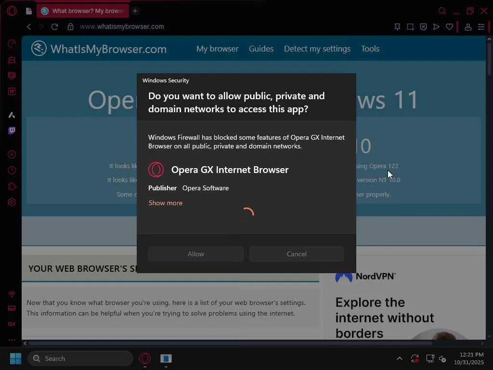Open the send/flow arrow icon

[436, 27]
